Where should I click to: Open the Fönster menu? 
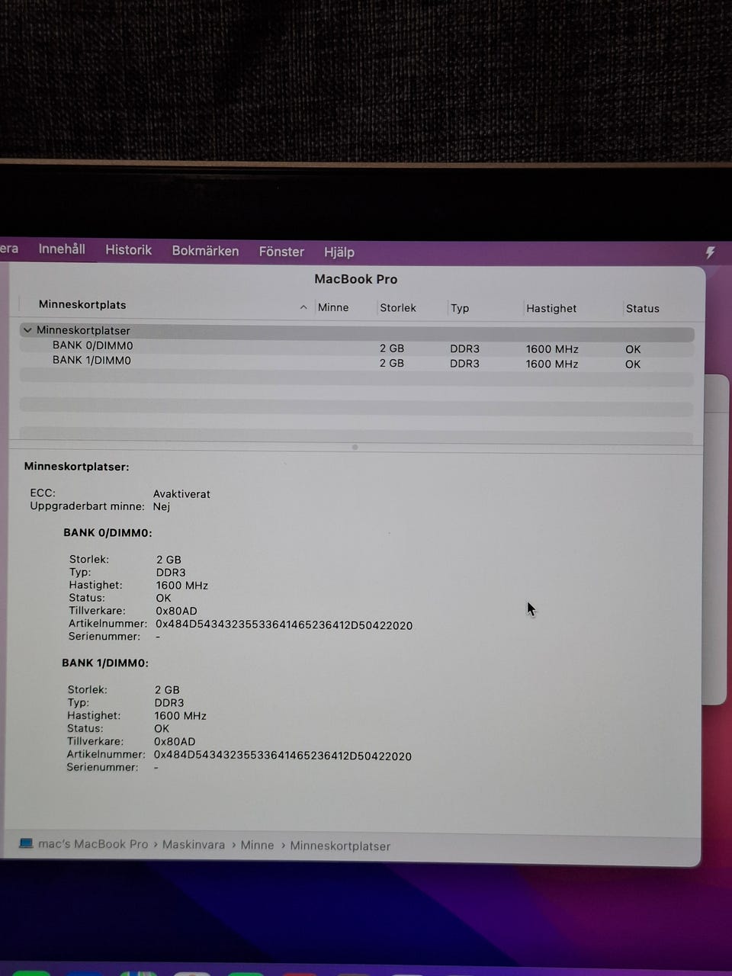click(x=281, y=252)
